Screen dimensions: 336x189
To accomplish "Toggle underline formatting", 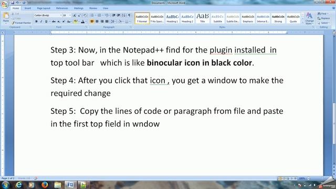I will (x=46, y=22).
